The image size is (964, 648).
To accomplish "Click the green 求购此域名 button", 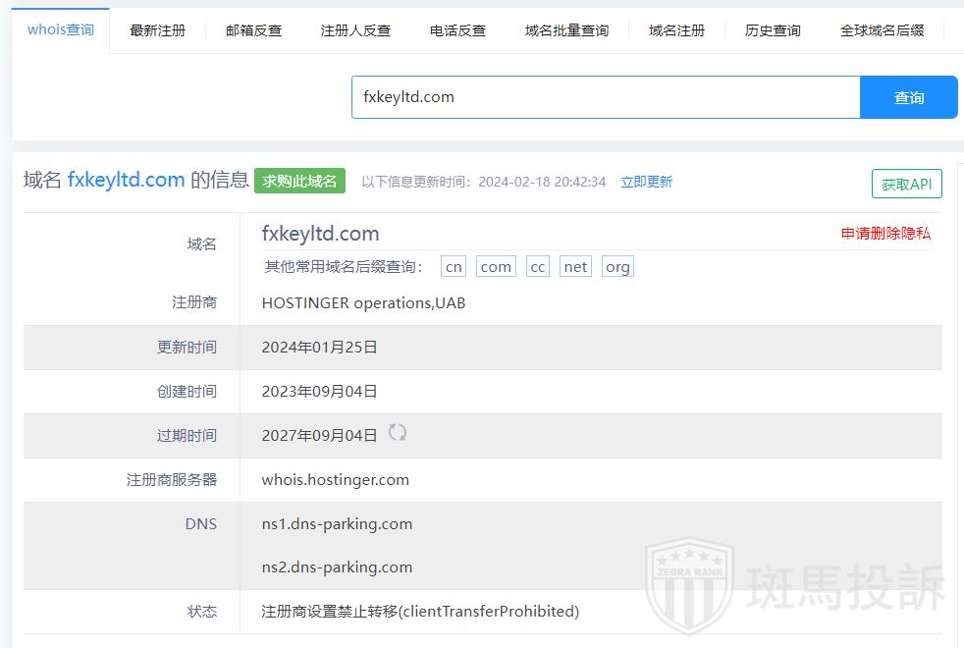I will (x=299, y=181).
